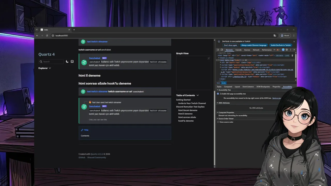Open Chrome's three-dot menu
The image size is (331, 186).
[x=294, y=35]
